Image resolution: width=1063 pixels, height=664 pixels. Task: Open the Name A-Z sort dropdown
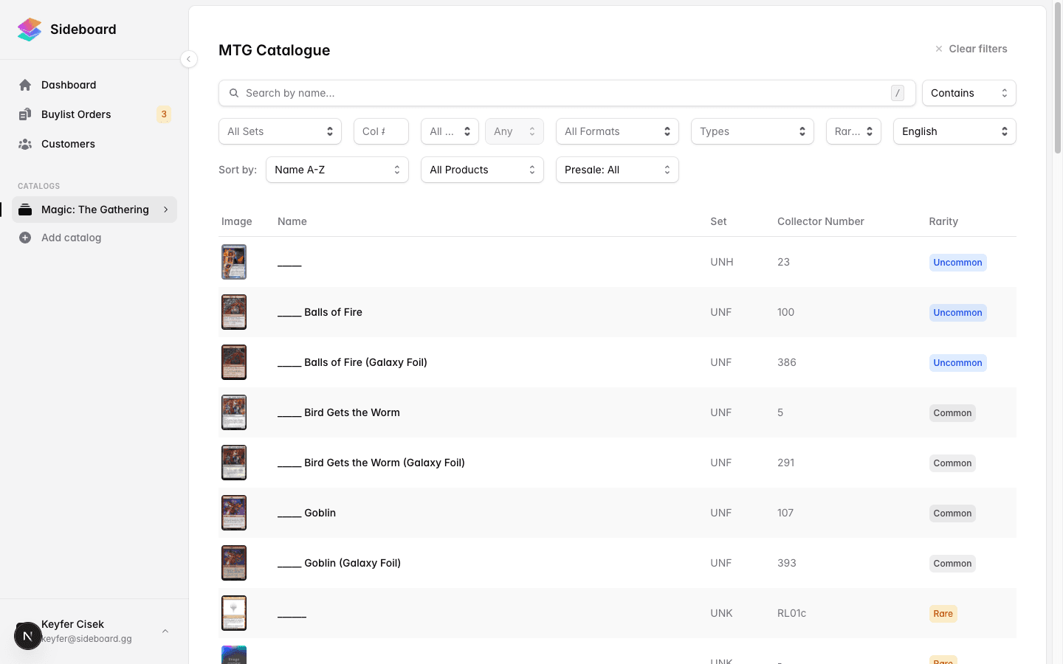point(337,170)
